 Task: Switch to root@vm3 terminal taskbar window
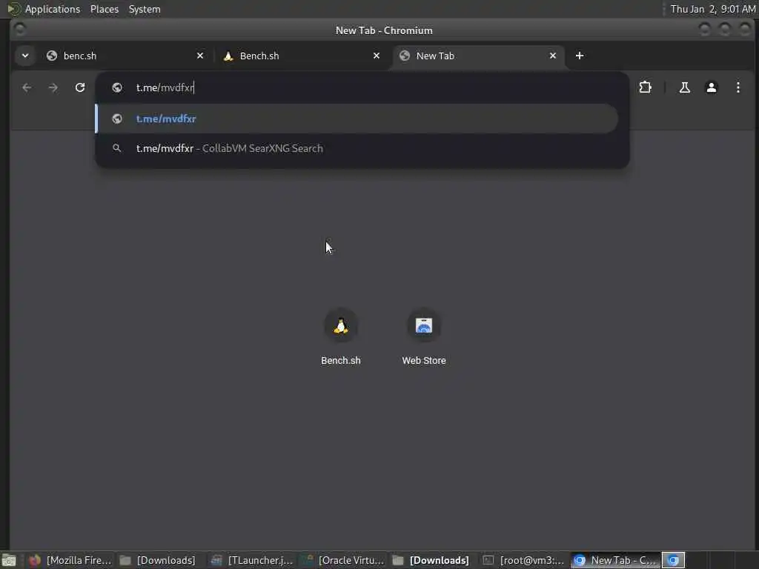pos(524,560)
